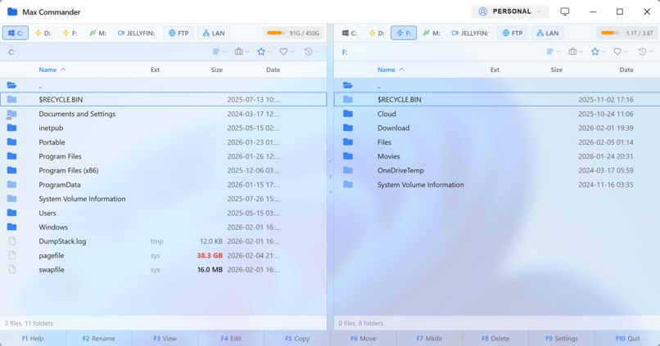Open FTP connection in left panel
This screenshot has height=346, width=660.
[179, 33]
